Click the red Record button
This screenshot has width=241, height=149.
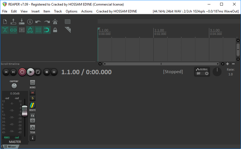click(22, 72)
